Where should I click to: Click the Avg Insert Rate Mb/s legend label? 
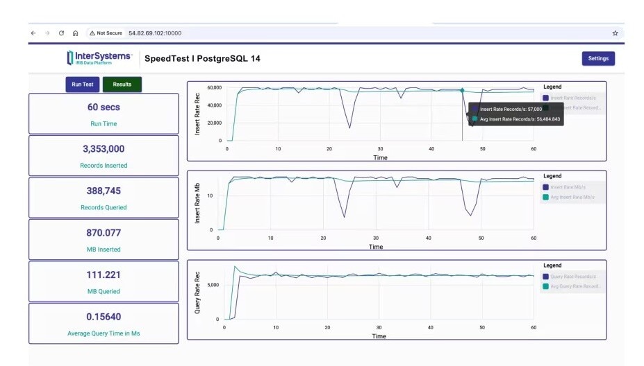(x=572, y=197)
